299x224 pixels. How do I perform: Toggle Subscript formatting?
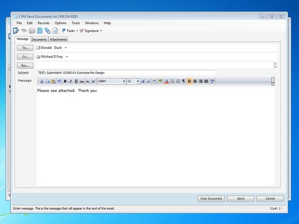88,81
